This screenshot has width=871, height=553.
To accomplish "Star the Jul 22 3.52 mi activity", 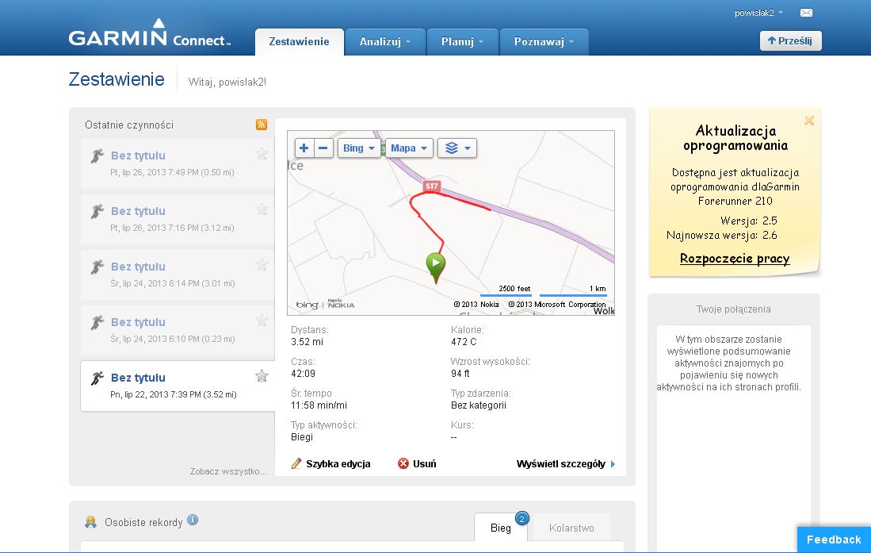I will point(262,376).
